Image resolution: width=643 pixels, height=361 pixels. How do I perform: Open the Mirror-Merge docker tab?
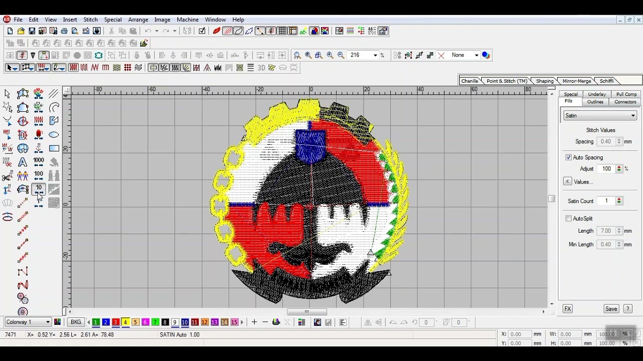(x=577, y=81)
